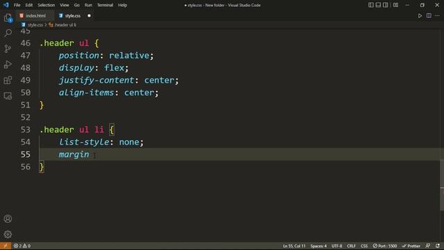Select the CSS language mode
The height and width of the screenshot is (250, 444).
click(x=364, y=246)
